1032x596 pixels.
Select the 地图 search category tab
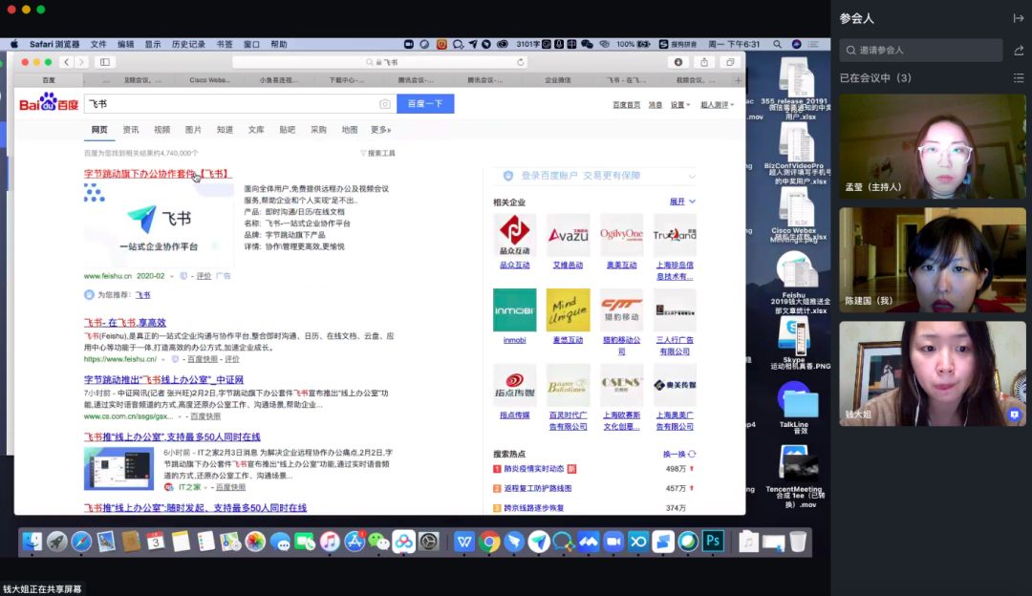[350, 130]
